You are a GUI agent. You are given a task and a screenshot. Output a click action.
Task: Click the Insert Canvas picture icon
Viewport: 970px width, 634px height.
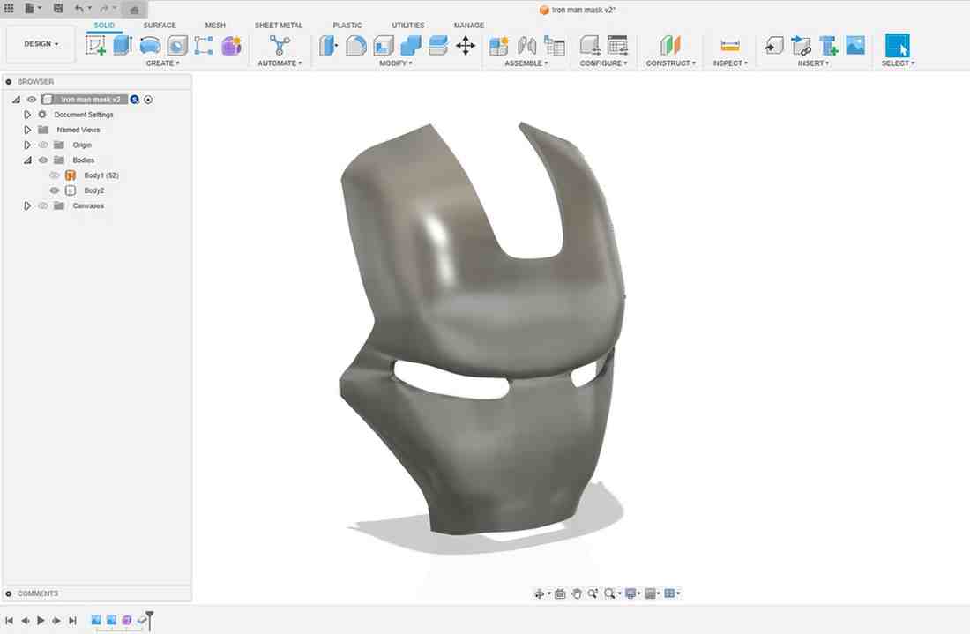[855, 45]
